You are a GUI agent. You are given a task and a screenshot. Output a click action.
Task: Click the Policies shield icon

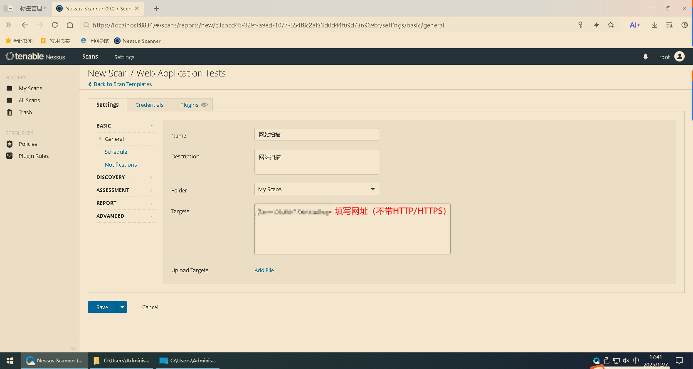pos(10,144)
